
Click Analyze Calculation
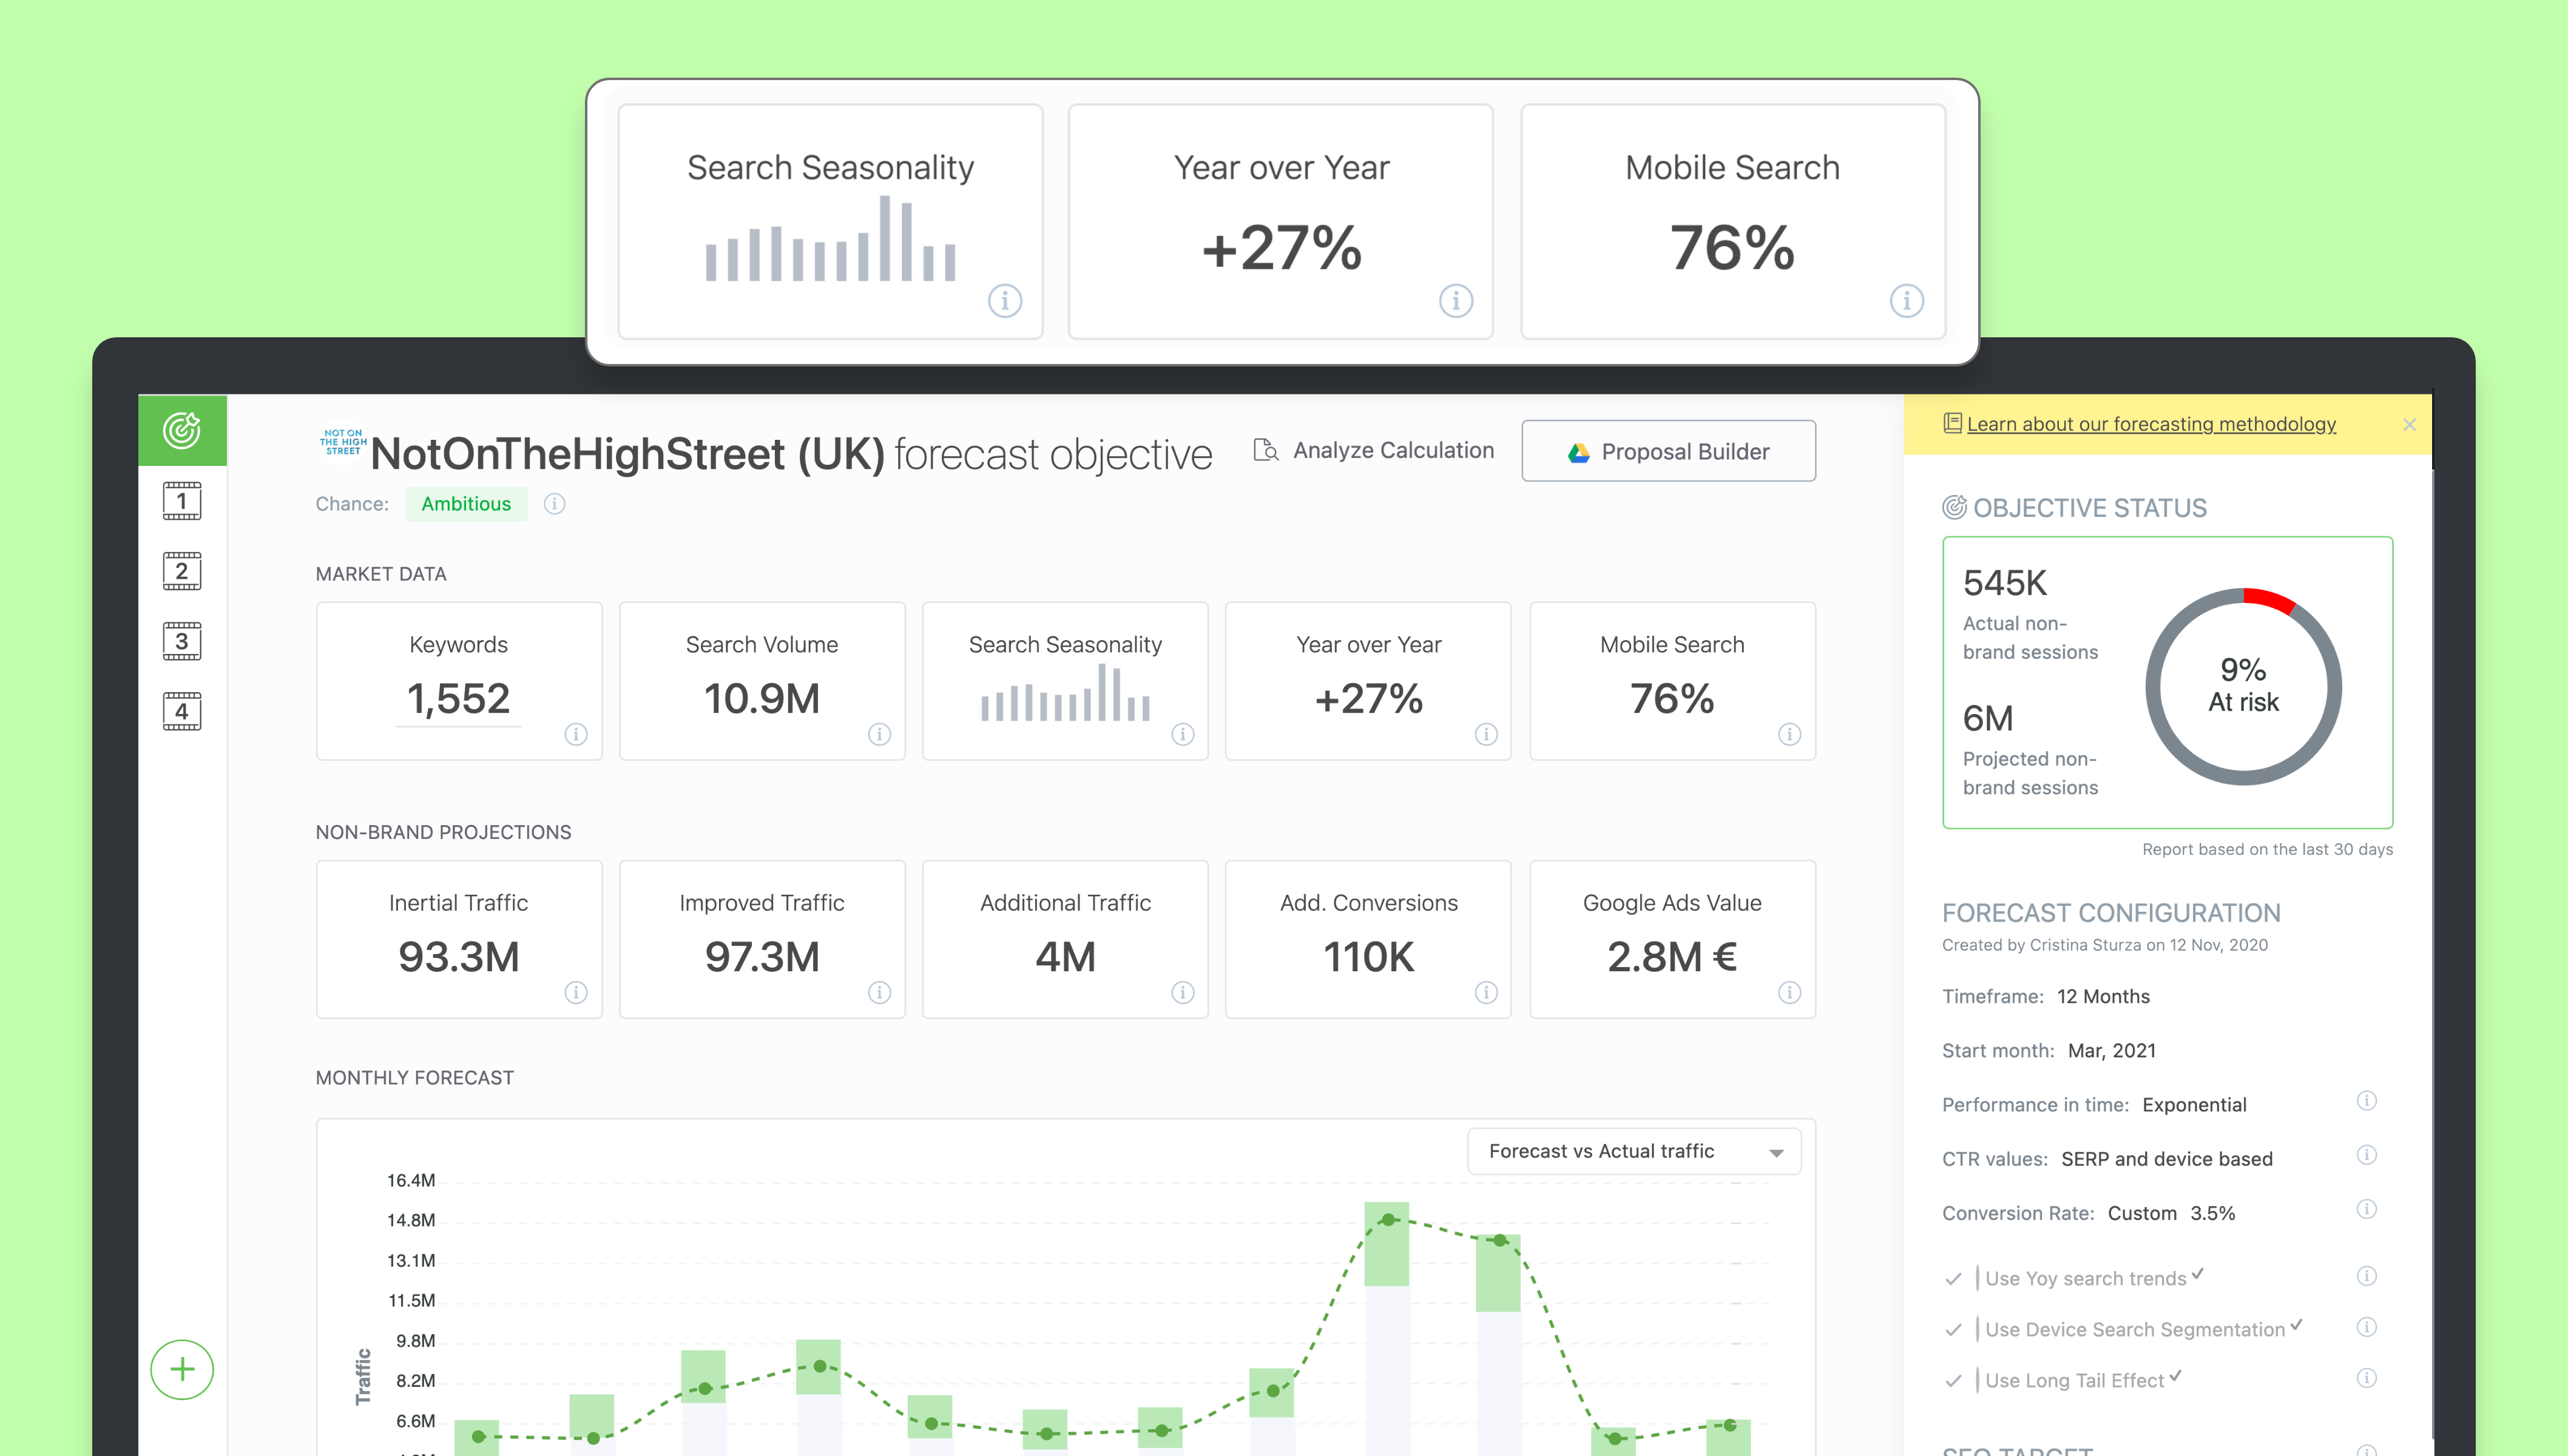click(x=1374, y=451)
